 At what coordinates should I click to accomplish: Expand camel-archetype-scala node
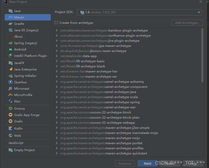pos(57,97)
